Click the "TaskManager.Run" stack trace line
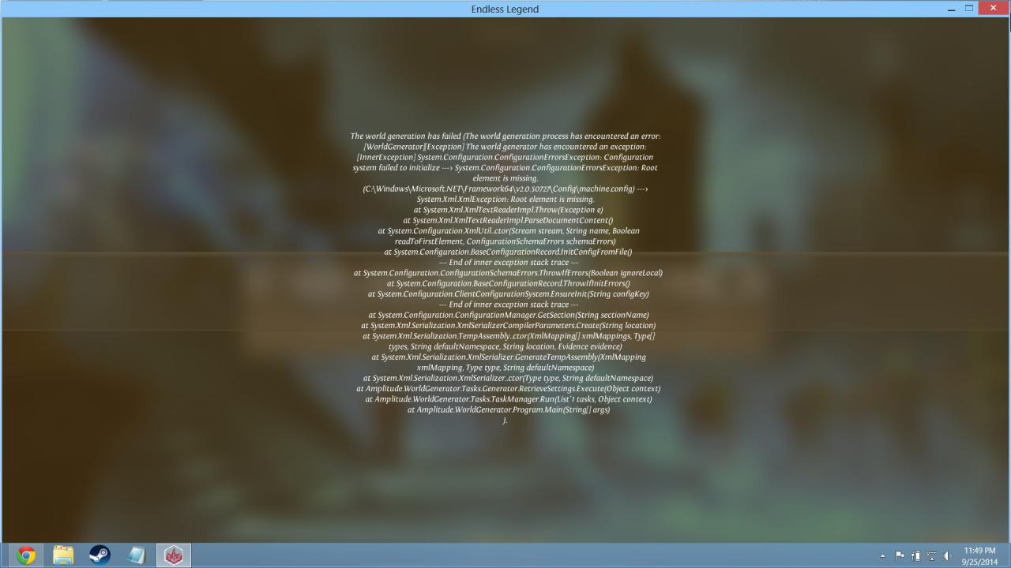 (x=509, y=399)
